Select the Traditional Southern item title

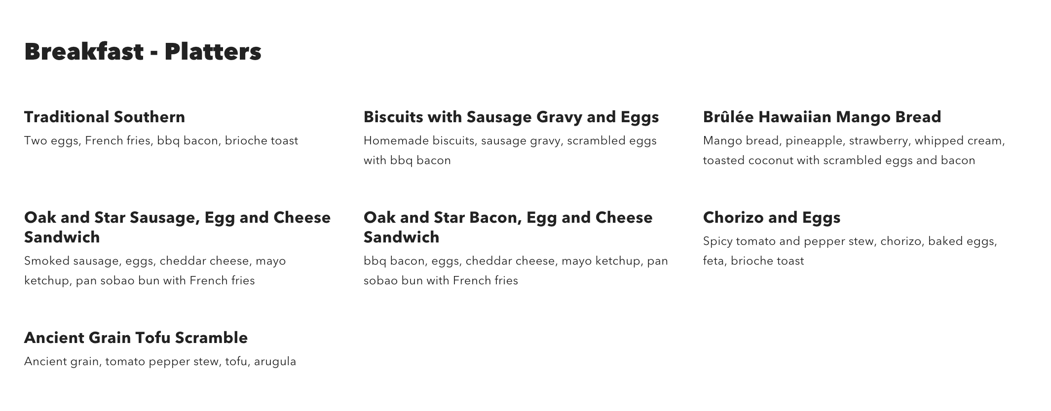pos(105,117)
